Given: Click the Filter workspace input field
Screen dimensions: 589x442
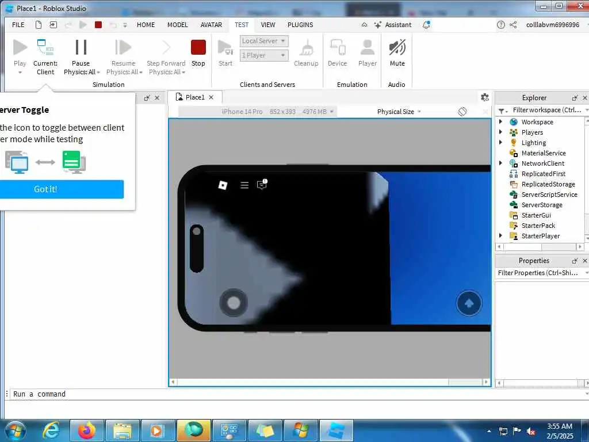Looking at the screenshot, I should click(x=547, y=110).
